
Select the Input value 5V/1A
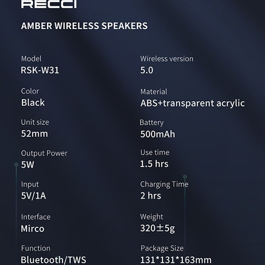click(33, 196)
